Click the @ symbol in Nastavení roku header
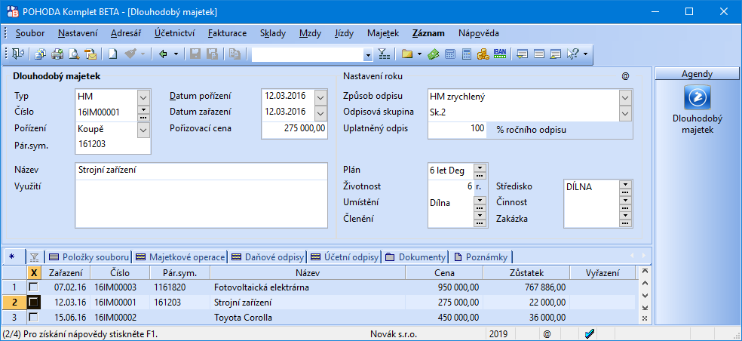Screen dimensions: 742x341 click(x=626, y=75)
